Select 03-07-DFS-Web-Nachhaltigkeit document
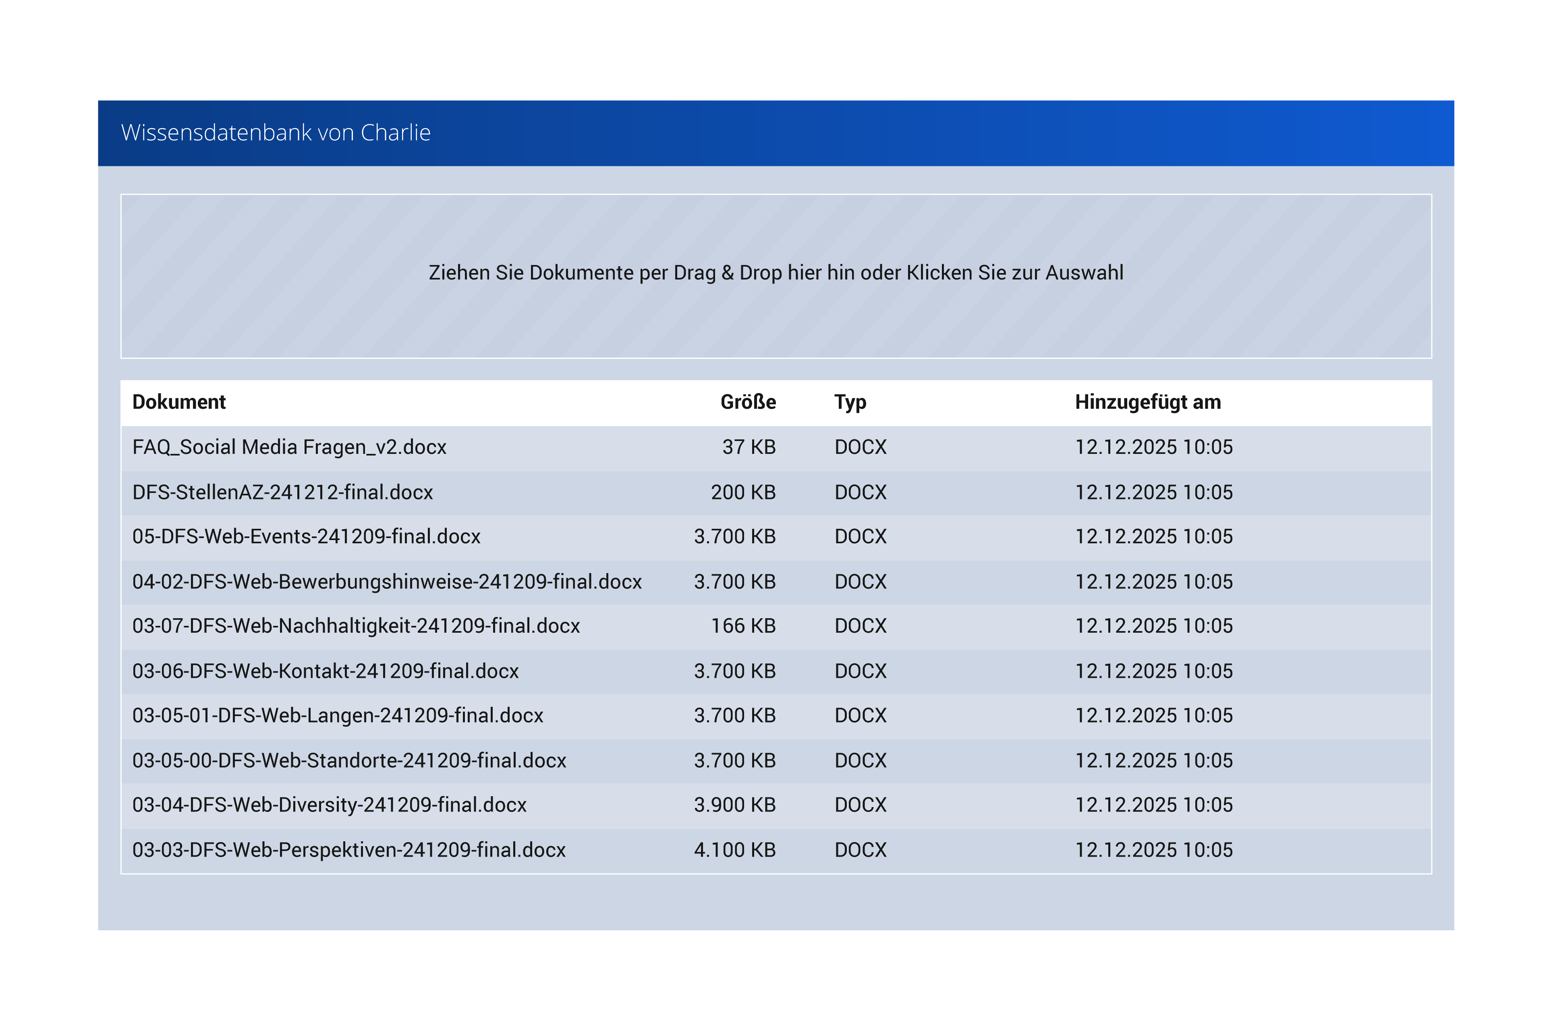 click(x=355, y=626)
